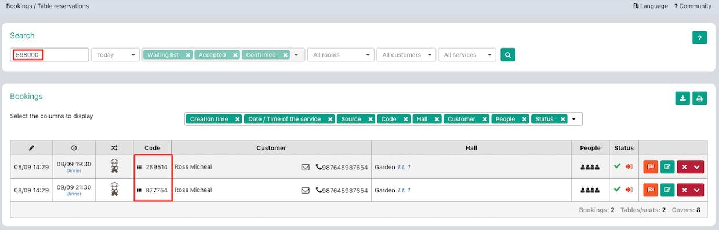Remove the Creation time column tag

tap(237, 119)
